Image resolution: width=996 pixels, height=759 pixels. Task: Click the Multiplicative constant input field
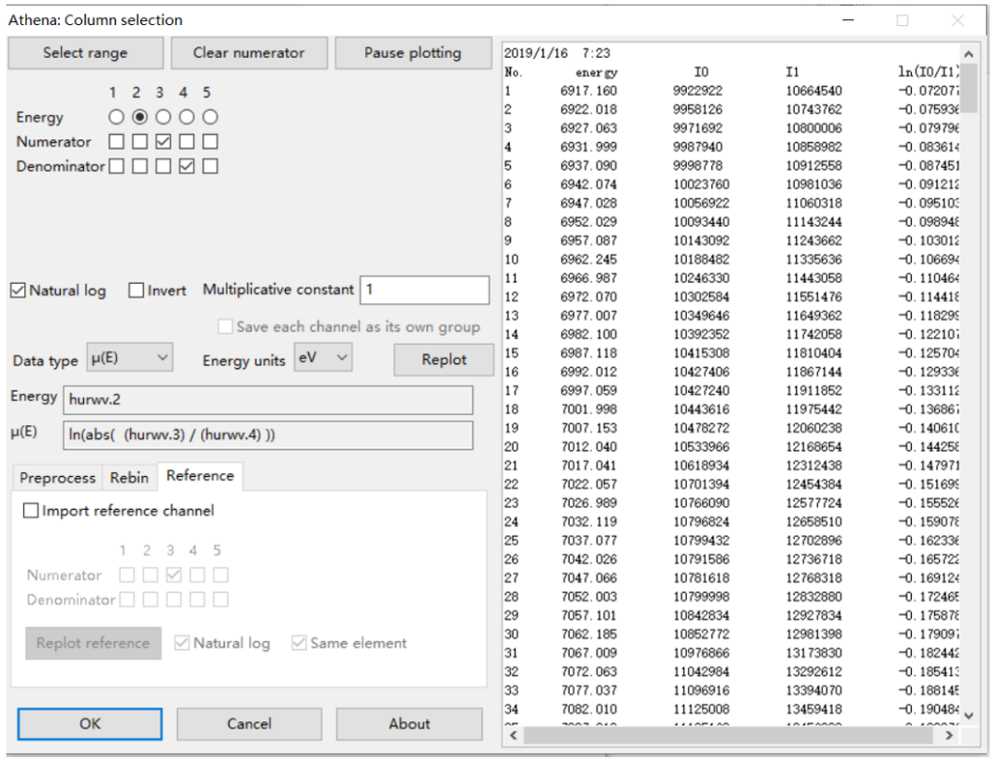coord(424,290)
